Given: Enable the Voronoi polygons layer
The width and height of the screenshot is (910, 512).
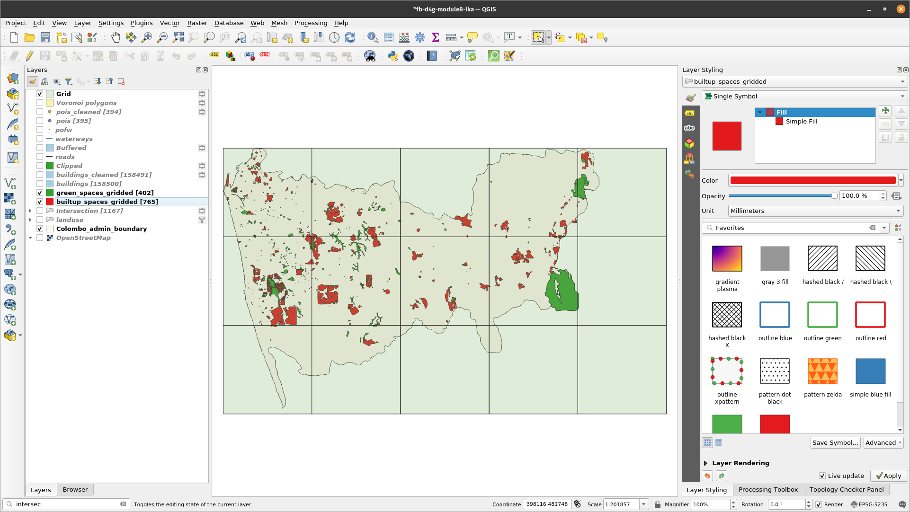Looking at the screenshot, I should coord(40,103).
